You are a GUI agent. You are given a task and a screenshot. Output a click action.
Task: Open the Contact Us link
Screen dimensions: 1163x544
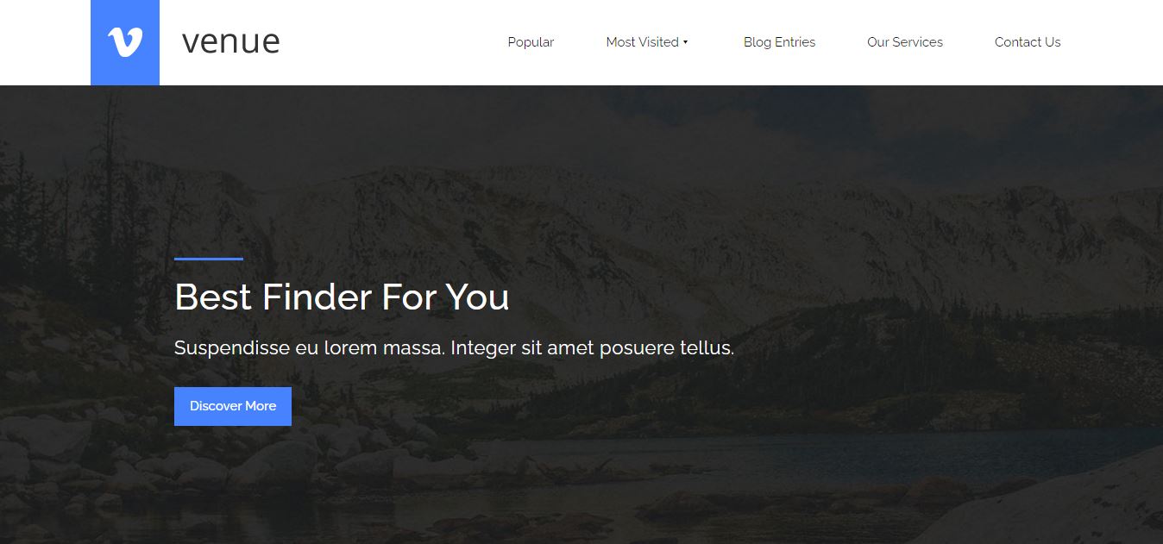(1028, 42)
